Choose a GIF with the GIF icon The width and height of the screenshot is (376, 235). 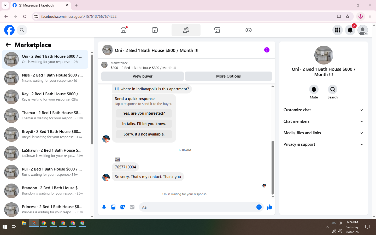[x=132, y=207]
